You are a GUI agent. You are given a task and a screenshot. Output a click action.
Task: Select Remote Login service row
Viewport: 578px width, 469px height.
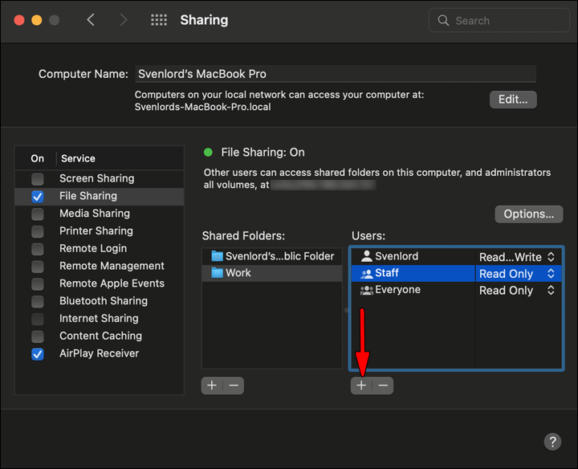point(100,249)
